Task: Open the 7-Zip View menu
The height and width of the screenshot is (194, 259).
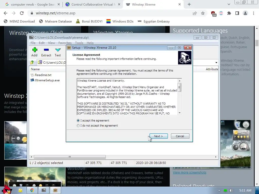Action: click(x=51, y=43)
